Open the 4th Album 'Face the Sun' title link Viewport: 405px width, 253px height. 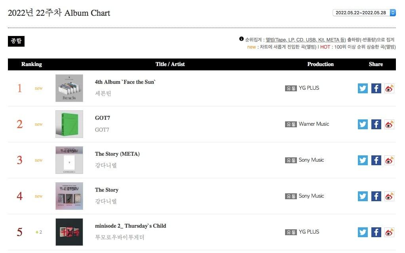(125, 82)
